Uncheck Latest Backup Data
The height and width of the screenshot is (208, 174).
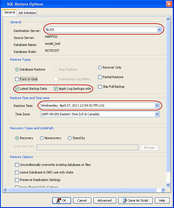click(x=17, y=89)
